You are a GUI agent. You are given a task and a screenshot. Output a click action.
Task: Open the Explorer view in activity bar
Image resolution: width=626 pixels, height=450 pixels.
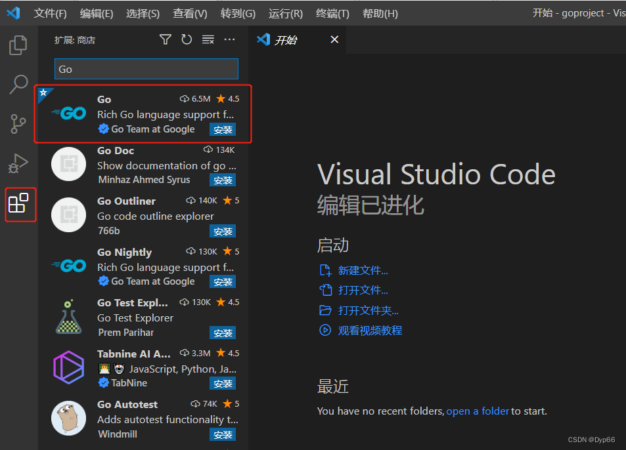tap(18, 45)
